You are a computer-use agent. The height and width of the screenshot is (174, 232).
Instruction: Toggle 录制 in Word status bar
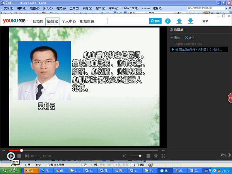point(102,165)
